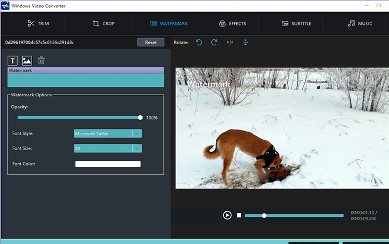Expand the Font Size dropdown

click(137, 148)
